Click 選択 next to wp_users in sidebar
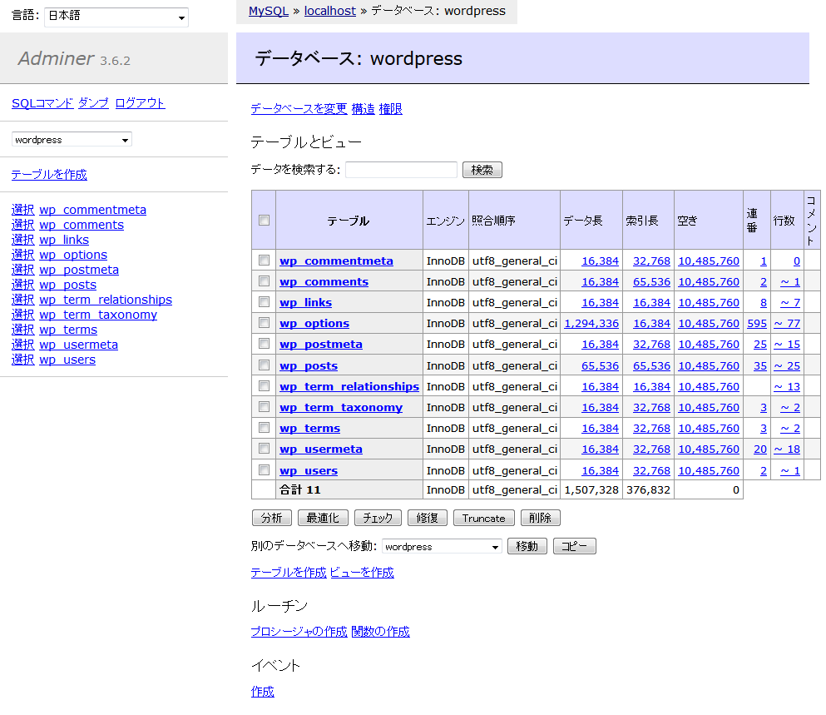This screenshot has width=826, height=715. (22, 360)
